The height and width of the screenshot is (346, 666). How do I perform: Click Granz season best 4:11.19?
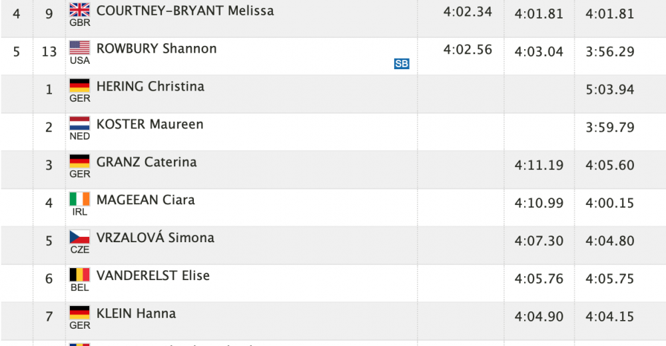pyautogui.click(x=539, y=165)
